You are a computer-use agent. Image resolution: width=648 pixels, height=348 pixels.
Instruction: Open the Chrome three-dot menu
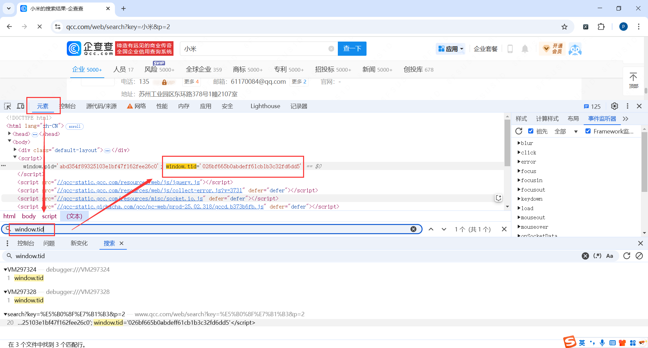tap(639, 27)
